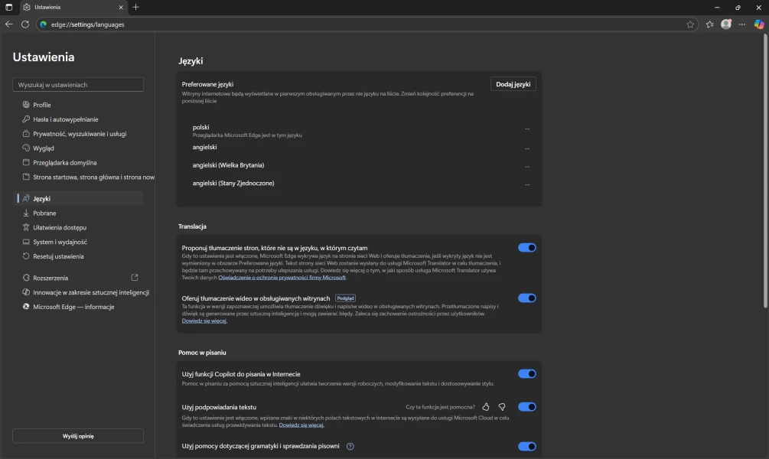Viewport: 769px width, 459px height.
Task: Turn off video translation toggle
Action: point(526,298)
